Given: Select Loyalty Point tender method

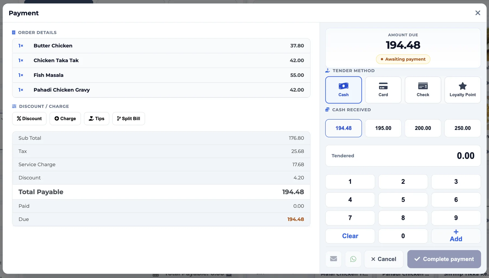Looking at the screenshot, I should pyautogui.click(x=462, y=90).
